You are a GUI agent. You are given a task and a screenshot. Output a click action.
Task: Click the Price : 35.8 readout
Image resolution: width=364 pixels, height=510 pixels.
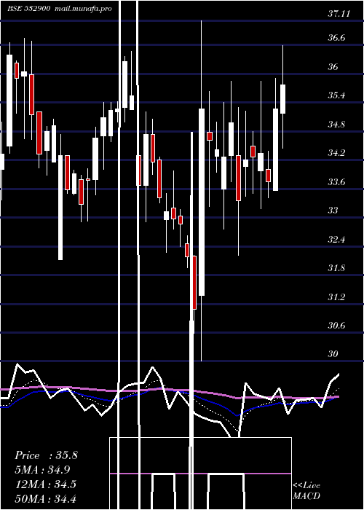click(46, 455)
